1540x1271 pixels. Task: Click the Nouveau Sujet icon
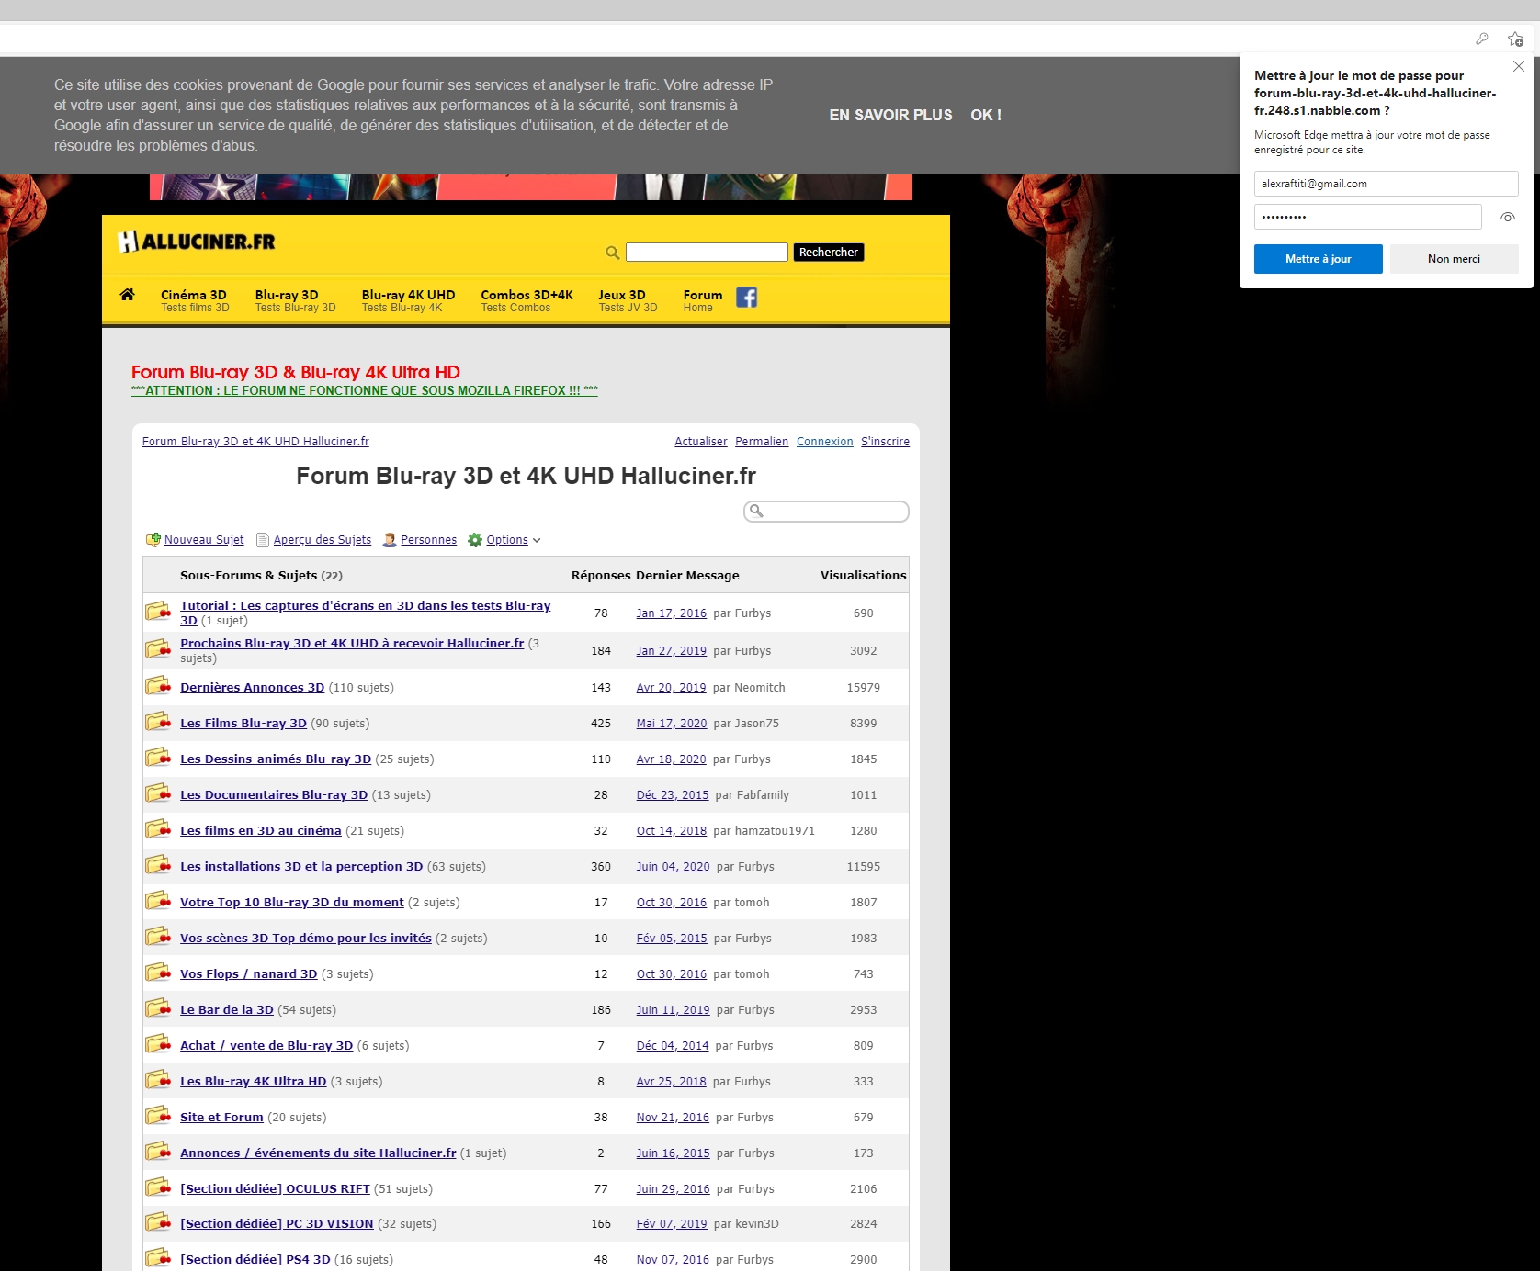(x=153, y=540)
